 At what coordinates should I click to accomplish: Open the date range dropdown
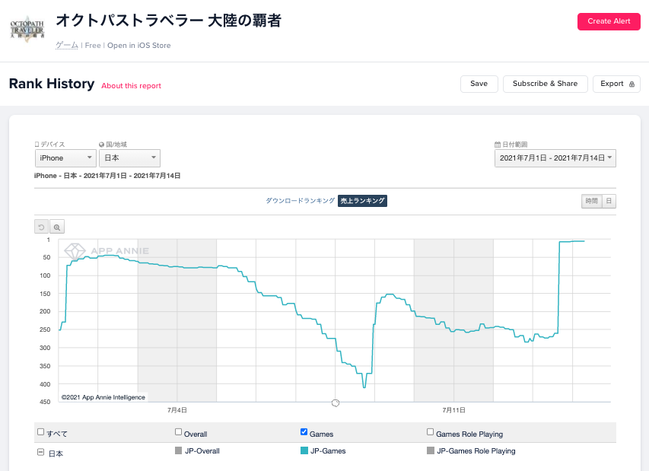pos(555,158)
